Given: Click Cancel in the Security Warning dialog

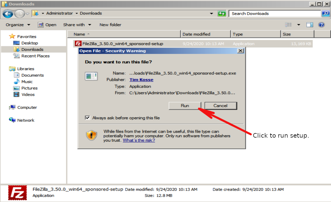Looking at the screenshot, I should (x=221, y=106).
